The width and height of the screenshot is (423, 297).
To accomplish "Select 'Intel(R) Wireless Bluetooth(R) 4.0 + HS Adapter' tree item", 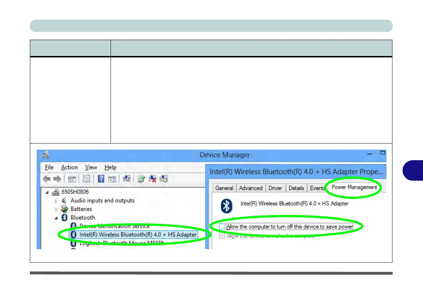I will pyautogui.click(x=138, y=235).
